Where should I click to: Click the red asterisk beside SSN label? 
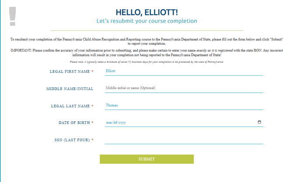(92, 140)
